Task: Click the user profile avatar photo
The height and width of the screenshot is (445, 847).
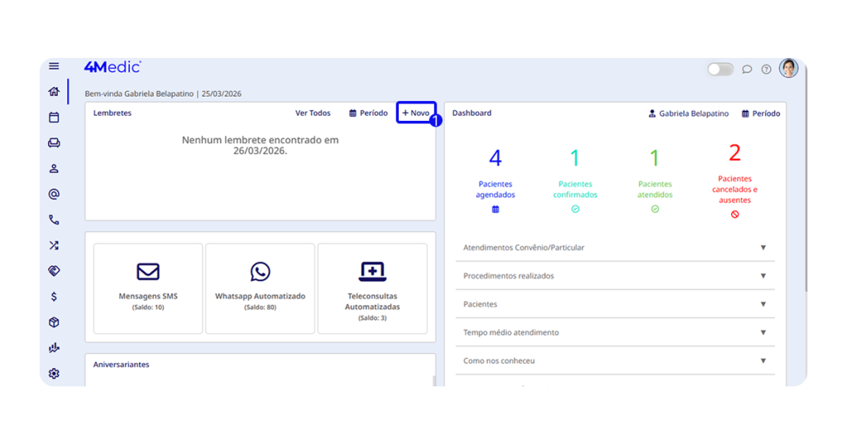Action: [x=788, y=69]
